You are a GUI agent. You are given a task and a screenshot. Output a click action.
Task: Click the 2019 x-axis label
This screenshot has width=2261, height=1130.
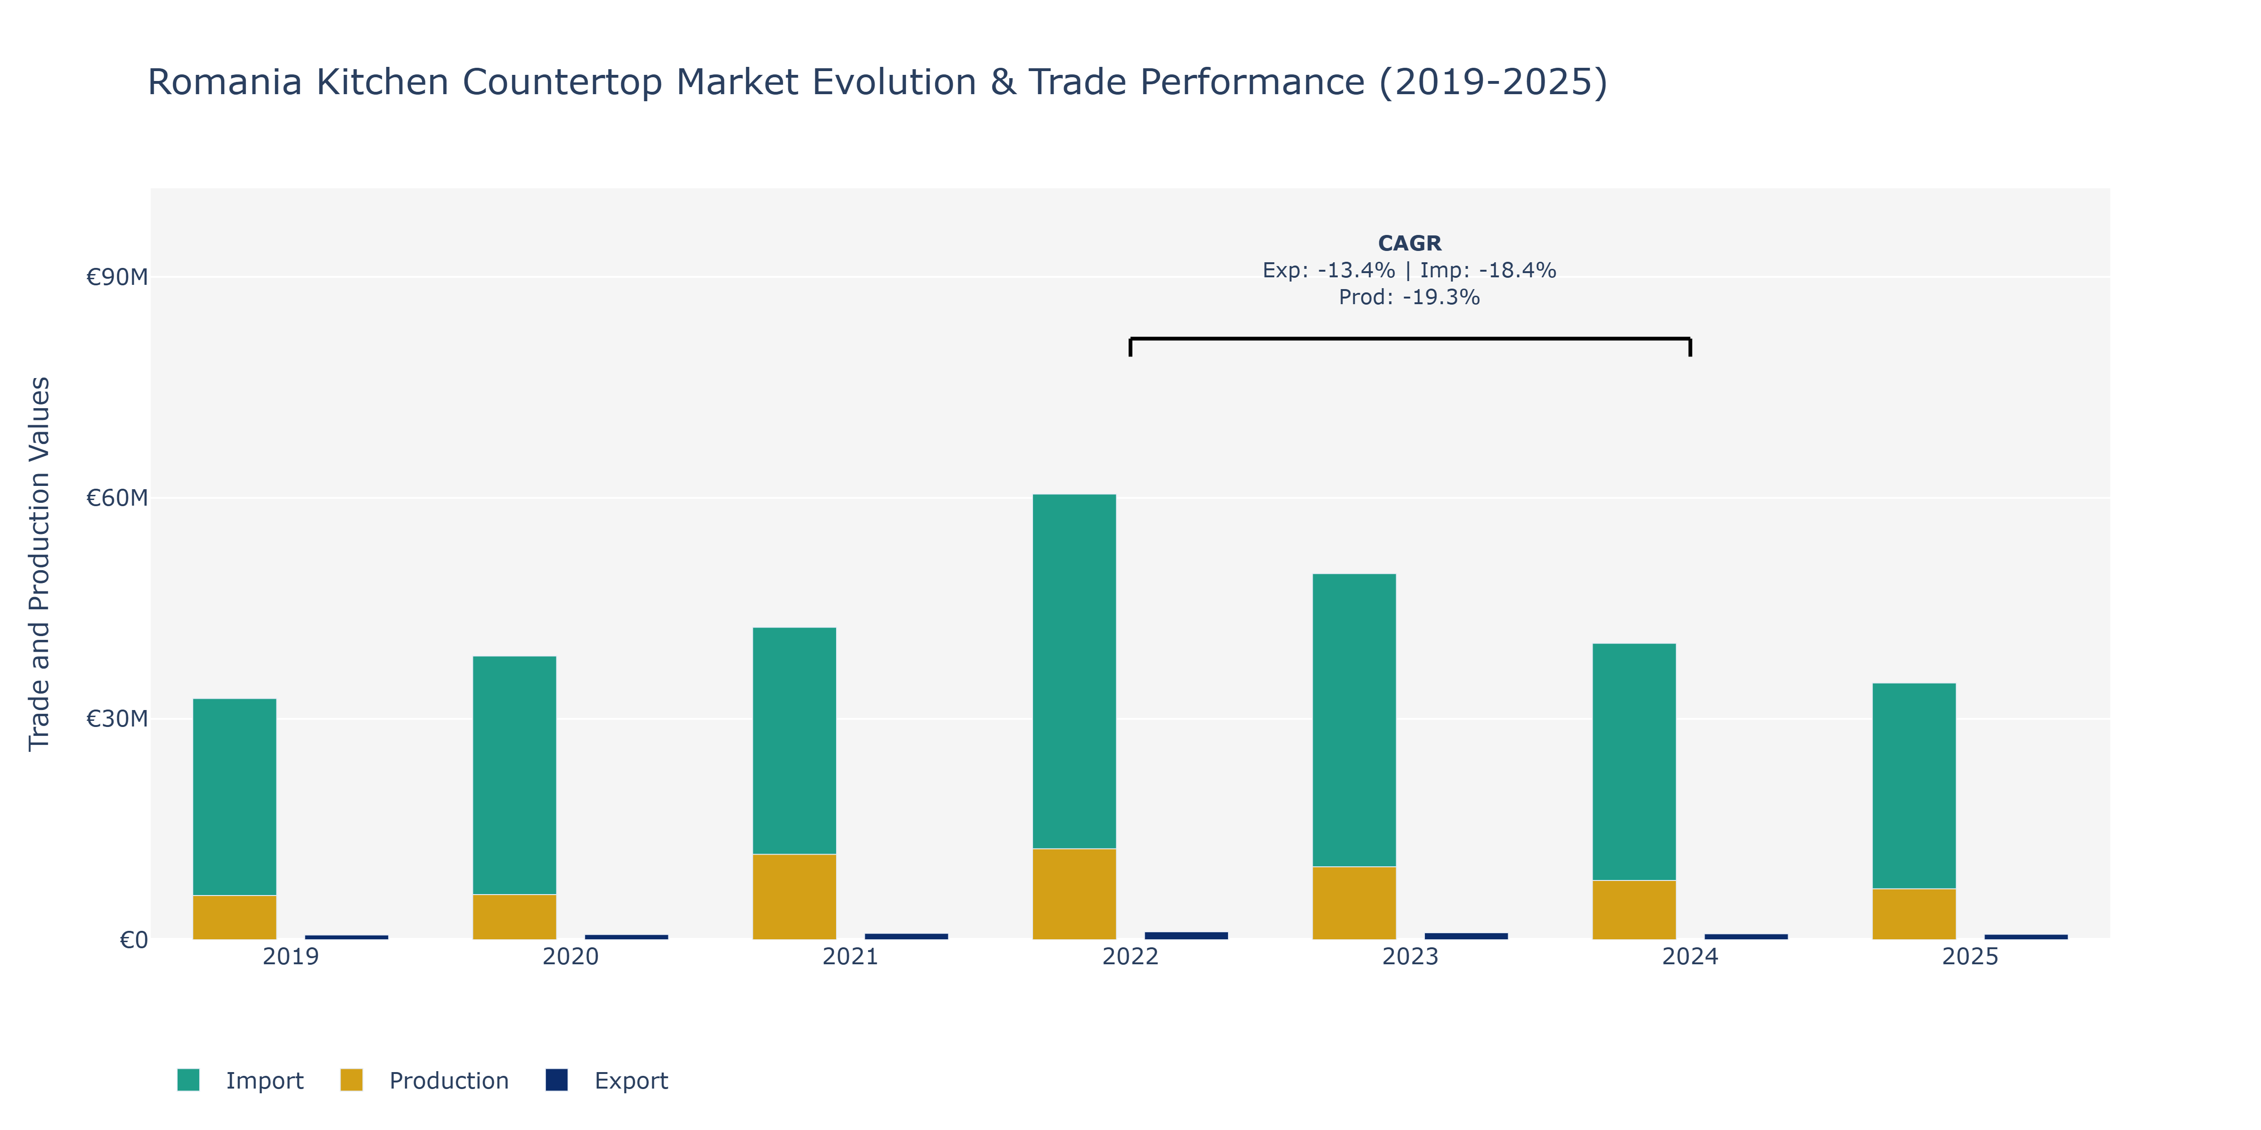(291, 956)
